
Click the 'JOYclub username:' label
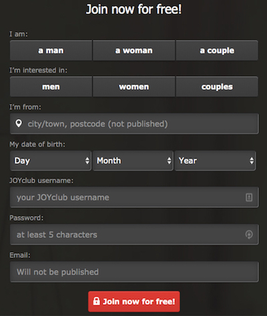click(x=41, y=181)
